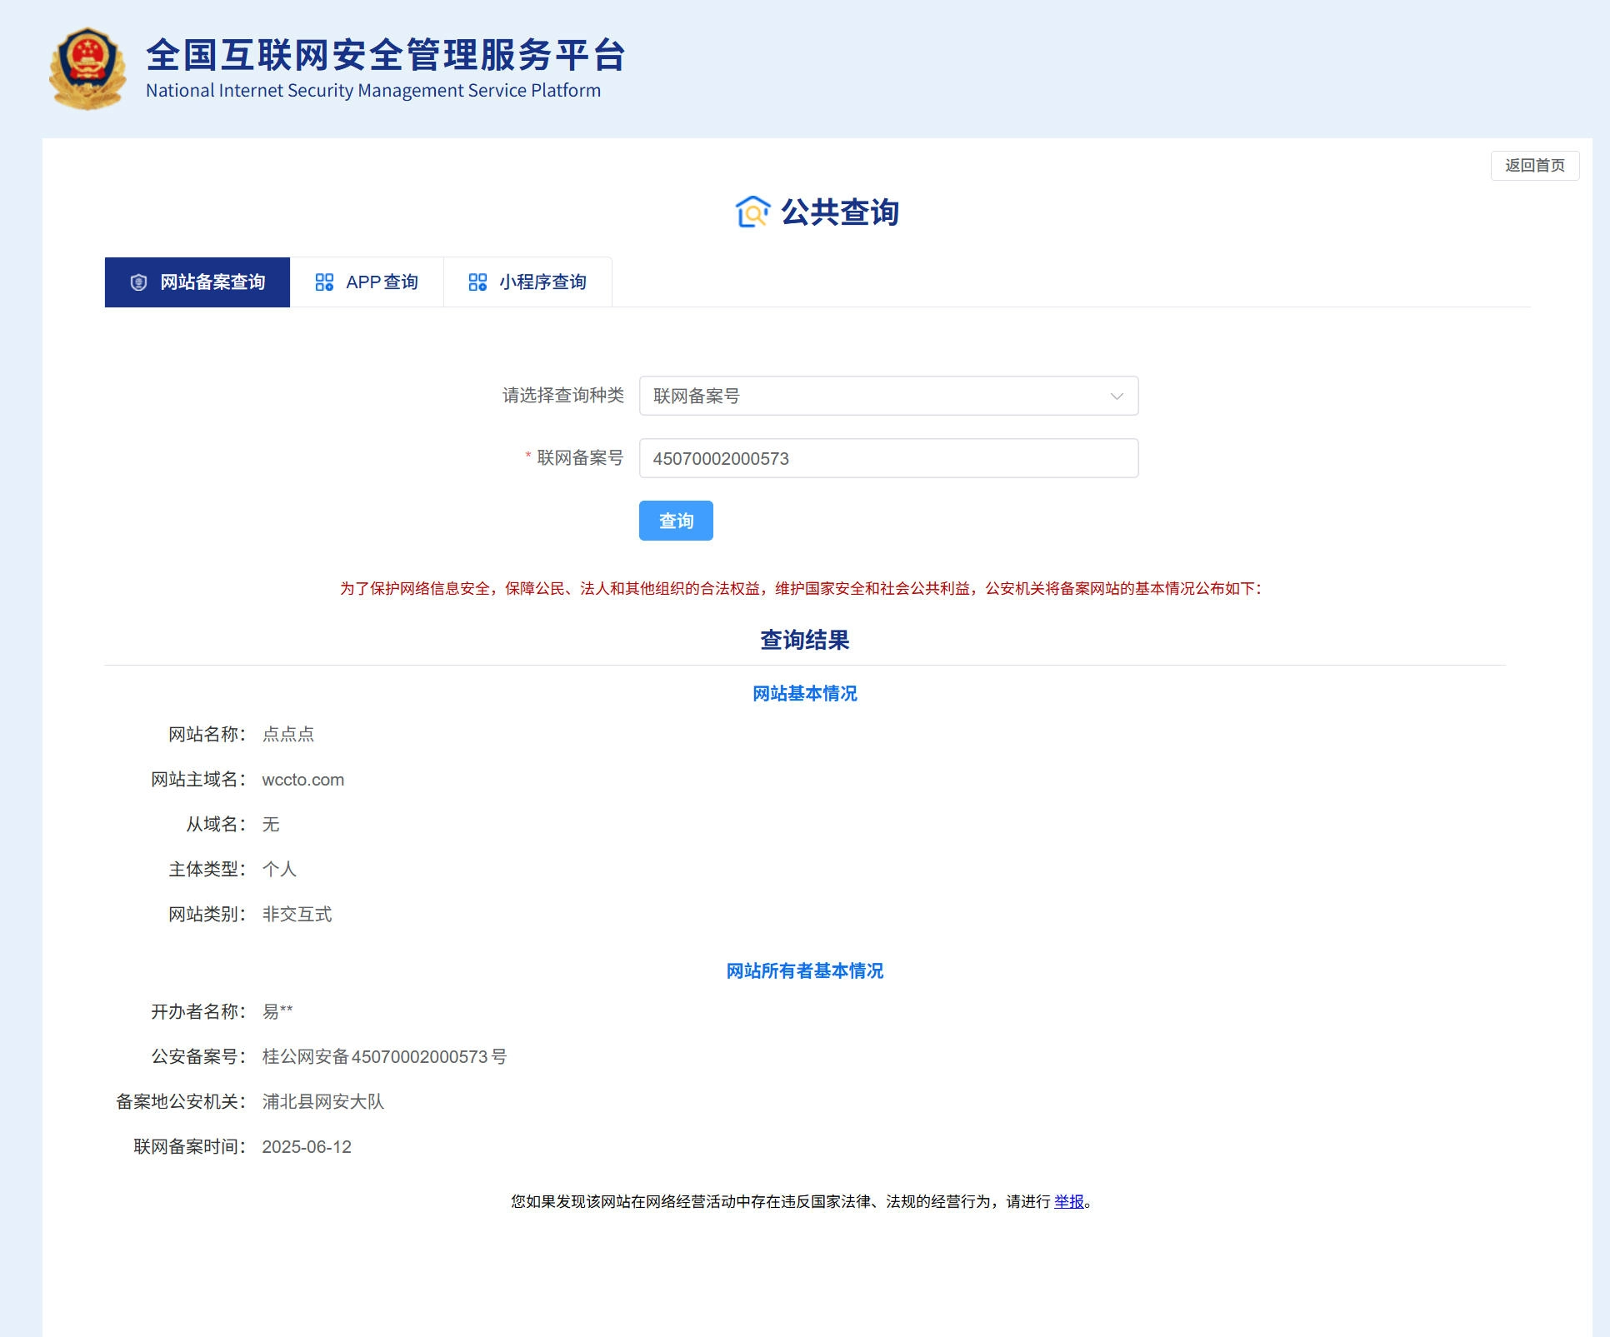This screenshot has height=1337, width=1610.
Task: Click the 网站基本情况 section heading
Action: click(x=805, y=693)
